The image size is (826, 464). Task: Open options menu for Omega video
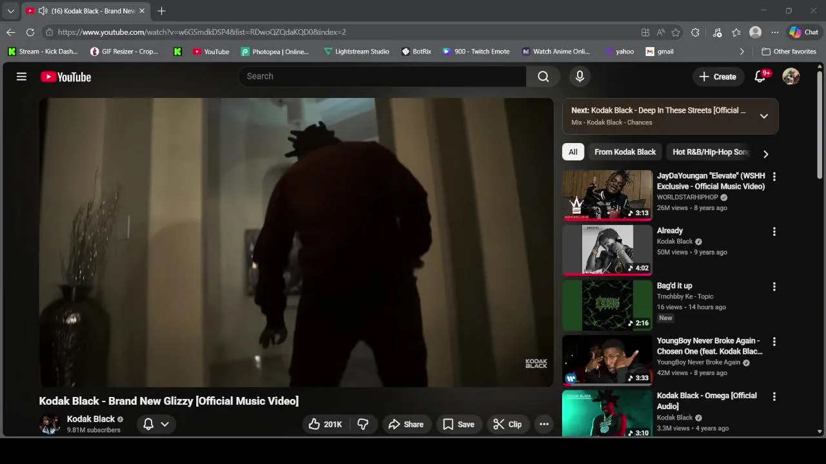(x=774, y=396)
